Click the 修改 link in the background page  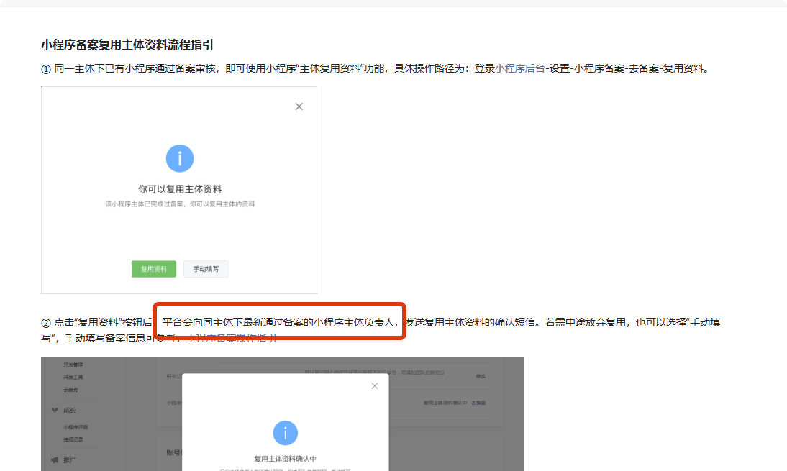coord(481,376)
